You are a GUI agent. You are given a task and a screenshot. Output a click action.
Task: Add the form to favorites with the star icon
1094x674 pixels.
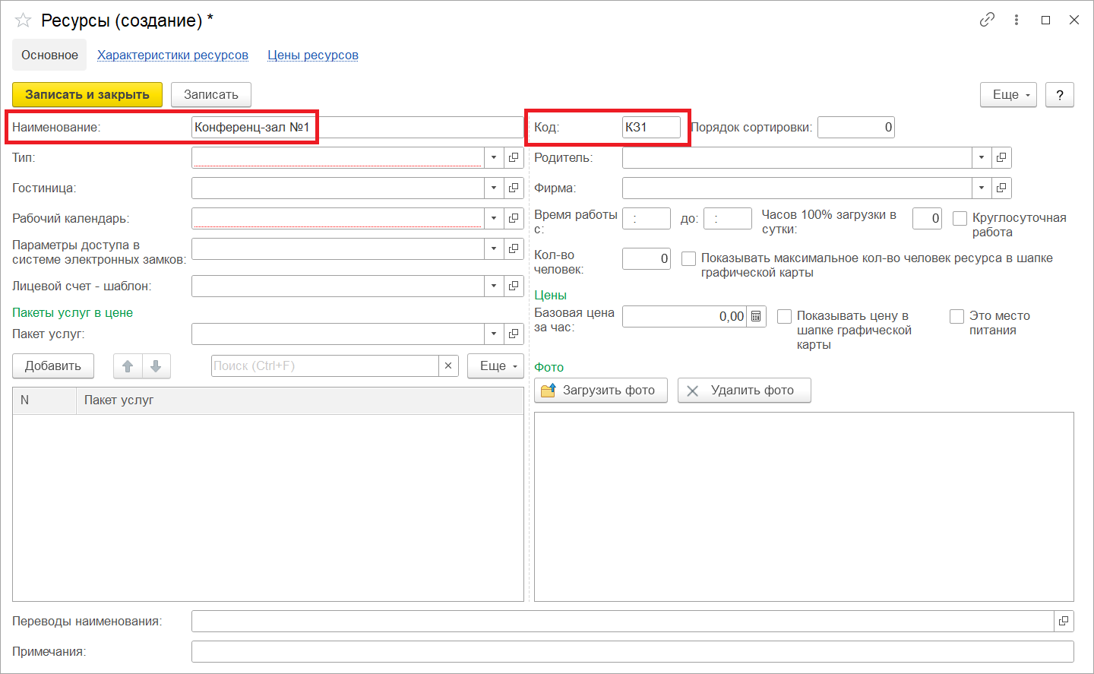[23, 21]
